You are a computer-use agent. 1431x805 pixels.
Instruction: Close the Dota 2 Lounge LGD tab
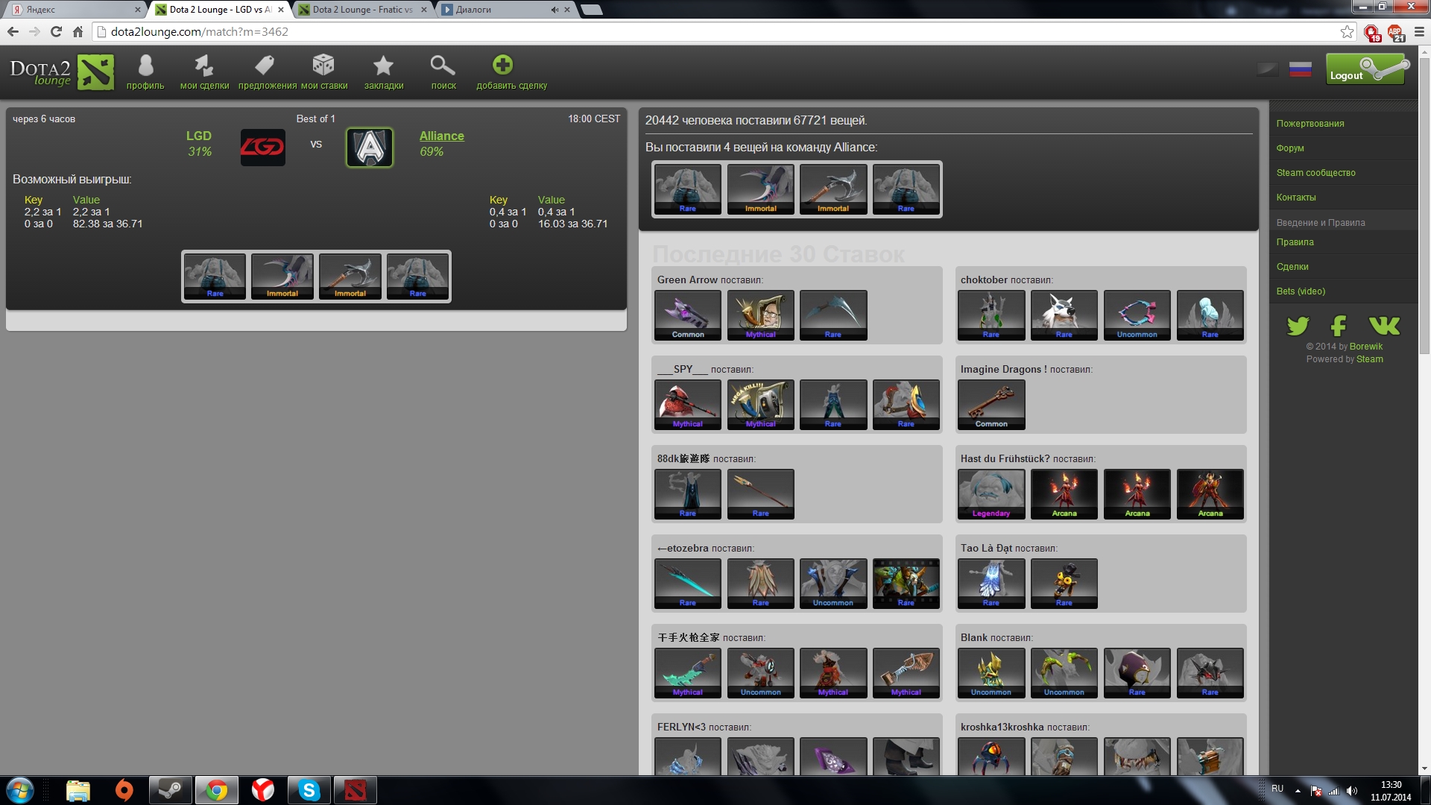pyautogui.click(x=280, y=10)
